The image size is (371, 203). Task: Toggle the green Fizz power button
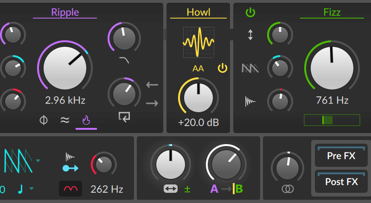(x=250, y=13)
